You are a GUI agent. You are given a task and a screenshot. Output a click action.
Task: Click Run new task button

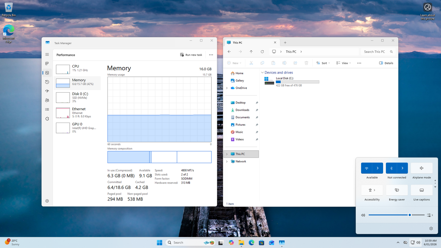tap(191, 55)
